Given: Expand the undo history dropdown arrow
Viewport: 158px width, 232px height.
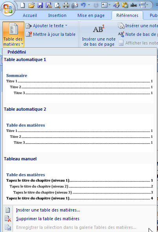Looking at the screenshot, I should [x=89, y=5].
